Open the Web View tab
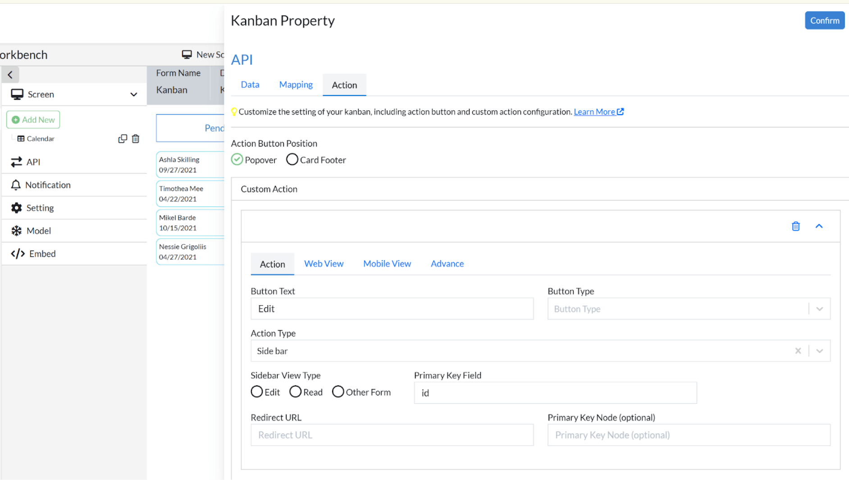This screenshot has width=849, height=480. point(324,264)
